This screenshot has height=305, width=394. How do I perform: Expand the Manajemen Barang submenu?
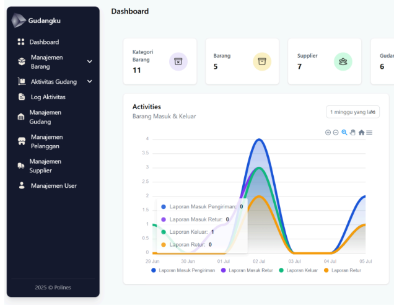click(x=89, y=61)
